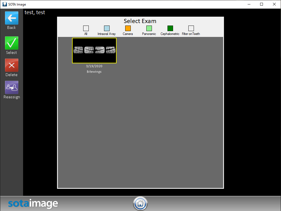Click the Back arrow icon
Viewport: 281px width, 211px height.
(11, 18)
